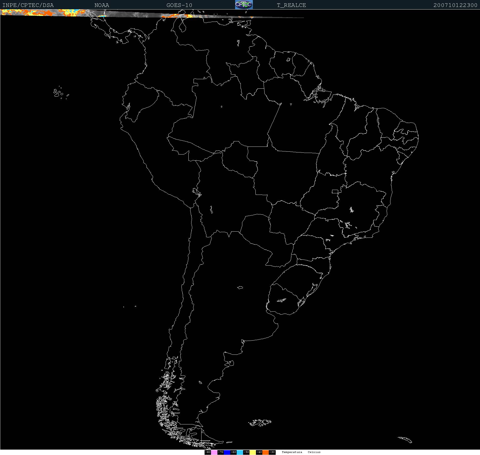Image resolution: width=480 pixels, height=455 pixels.
Task: Click the -50 legend value
Action: [246, 452]
